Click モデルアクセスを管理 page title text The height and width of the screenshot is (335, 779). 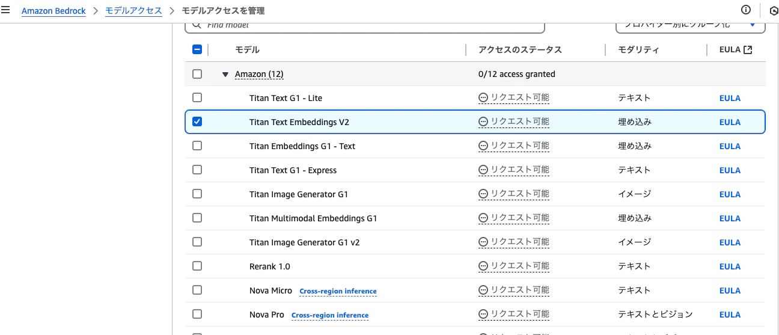click(223, 11)
